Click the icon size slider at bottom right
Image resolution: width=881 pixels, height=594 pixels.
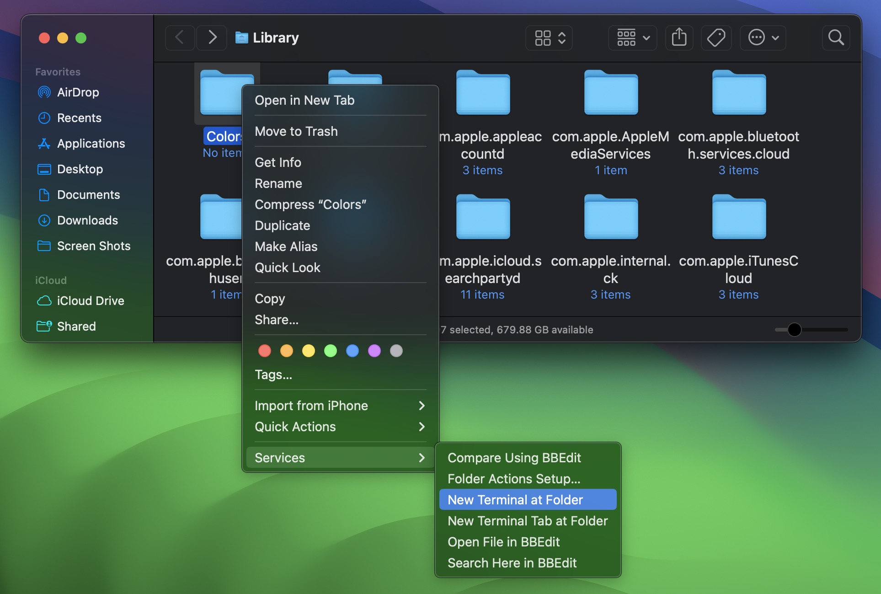[x=794, y=330]
